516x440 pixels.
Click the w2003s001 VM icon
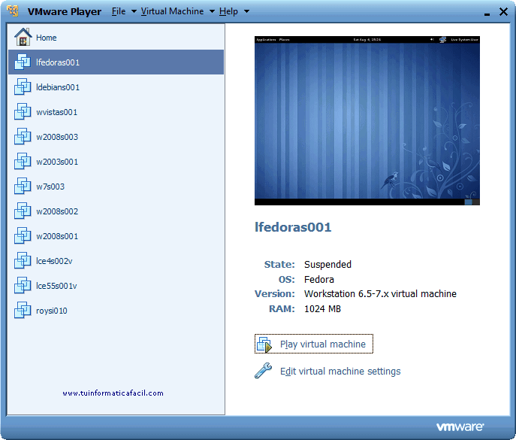point(23,161)
